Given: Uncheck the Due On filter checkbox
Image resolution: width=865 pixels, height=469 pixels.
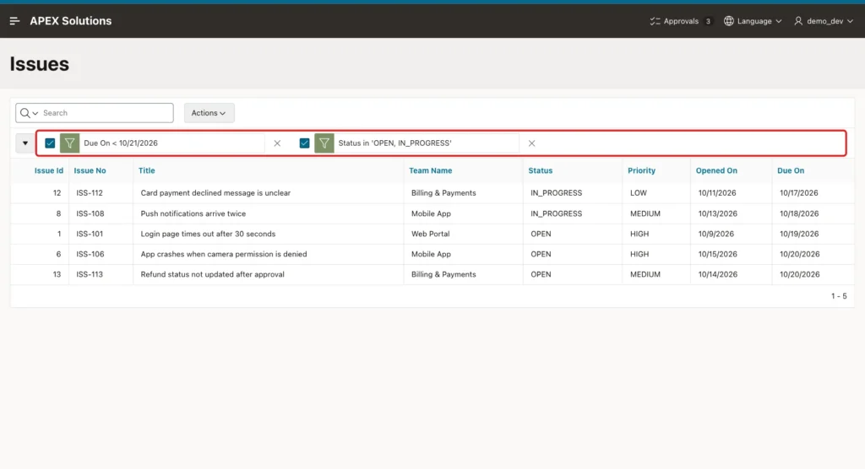Looking at the screenshot, I should pyautogui.click(x=50, y=143).
